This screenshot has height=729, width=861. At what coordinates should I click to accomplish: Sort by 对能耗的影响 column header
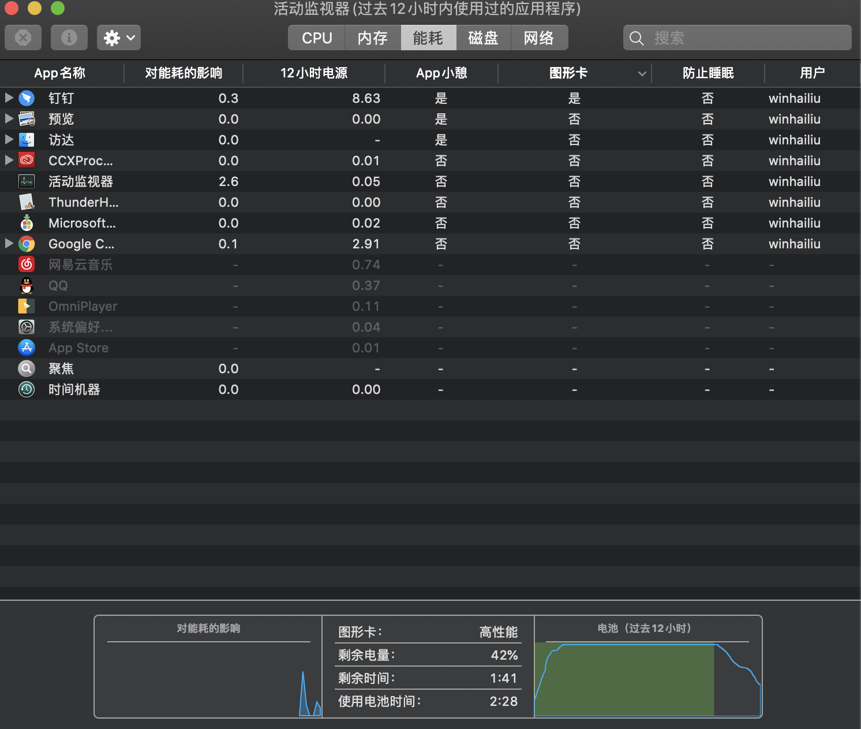[184, 73]
